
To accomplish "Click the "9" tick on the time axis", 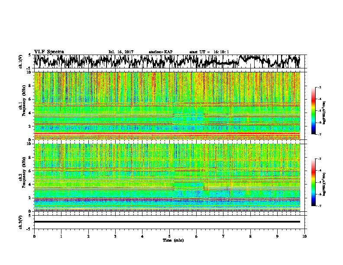I will 277,236.
